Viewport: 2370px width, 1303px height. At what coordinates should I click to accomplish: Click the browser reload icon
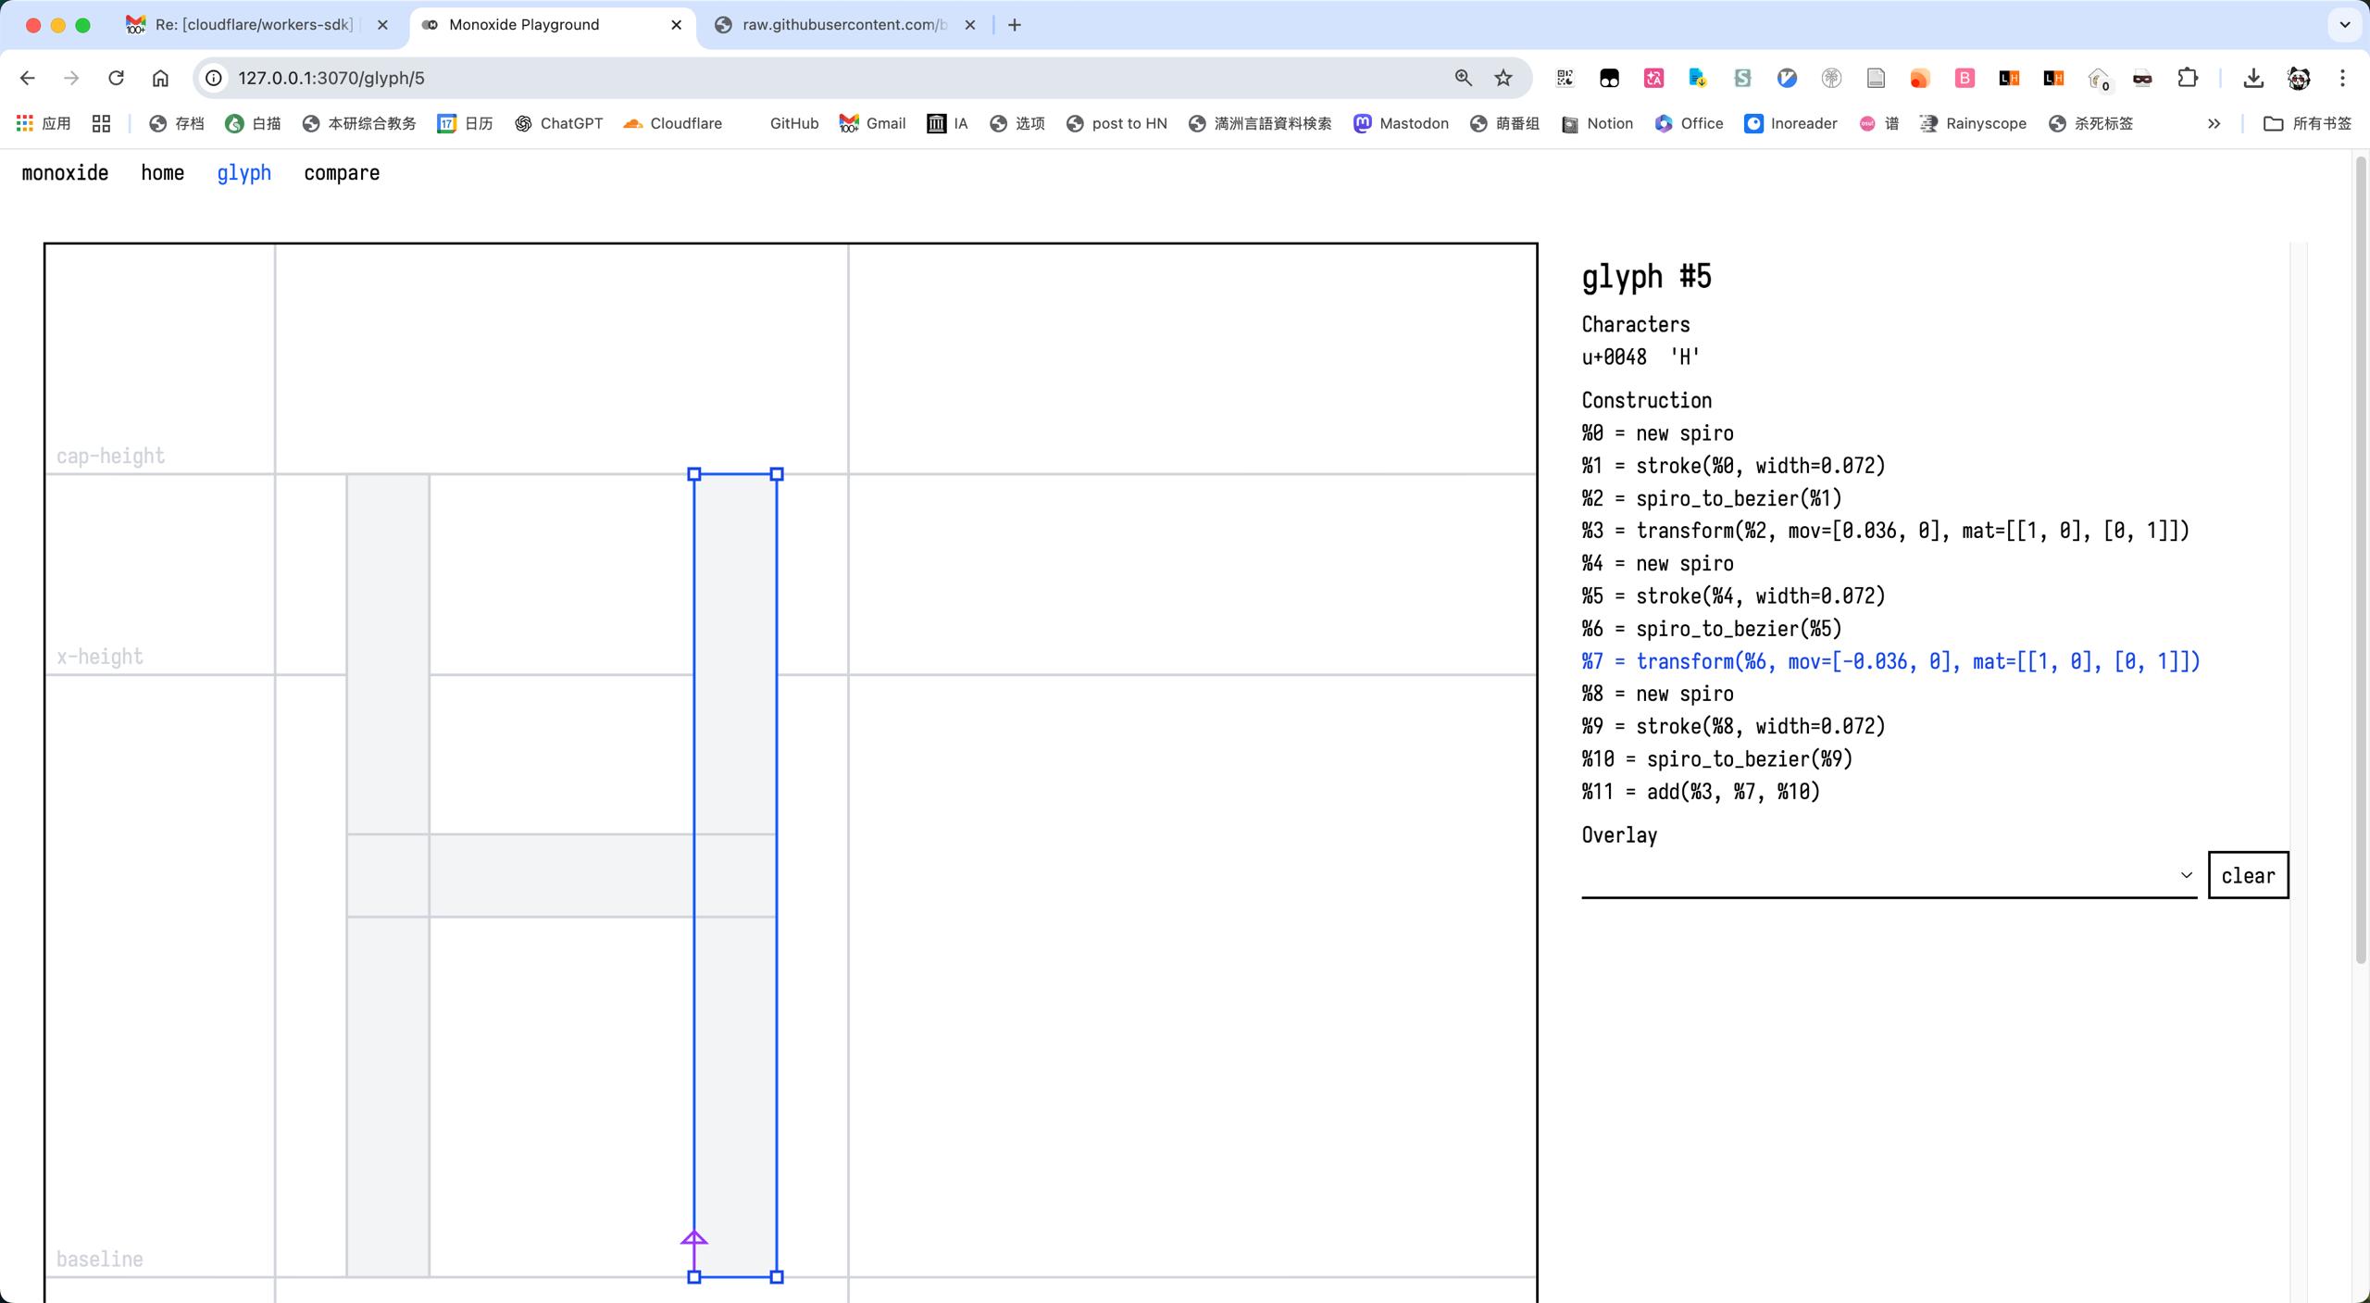coord(116,78)
